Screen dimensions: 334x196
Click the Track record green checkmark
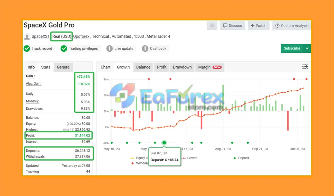pyautogui.click(x=27, y=49)
